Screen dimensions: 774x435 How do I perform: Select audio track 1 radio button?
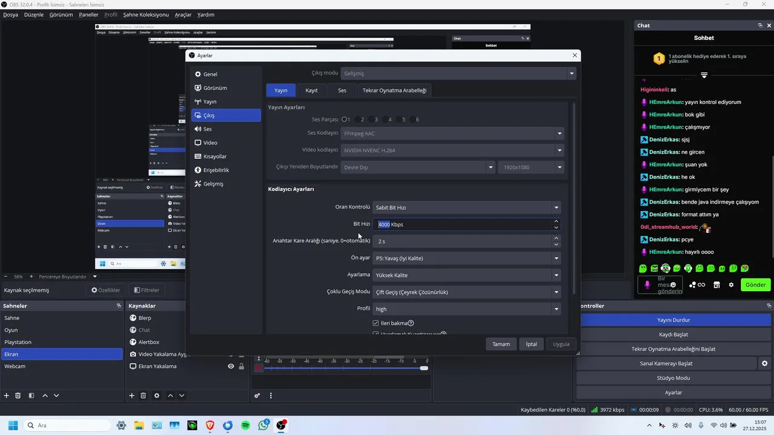(x=345, y=120)
